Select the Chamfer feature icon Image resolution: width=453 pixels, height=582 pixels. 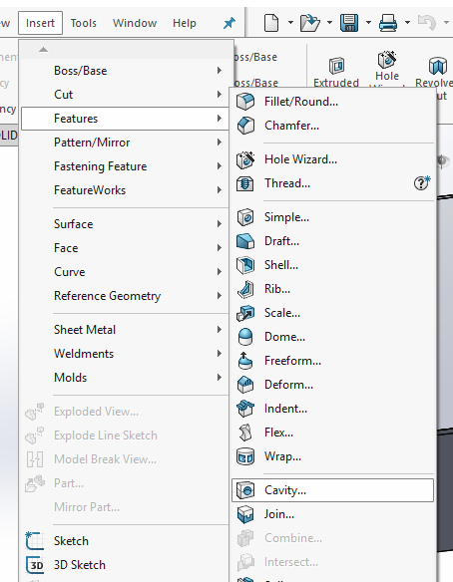coord(245,126)
